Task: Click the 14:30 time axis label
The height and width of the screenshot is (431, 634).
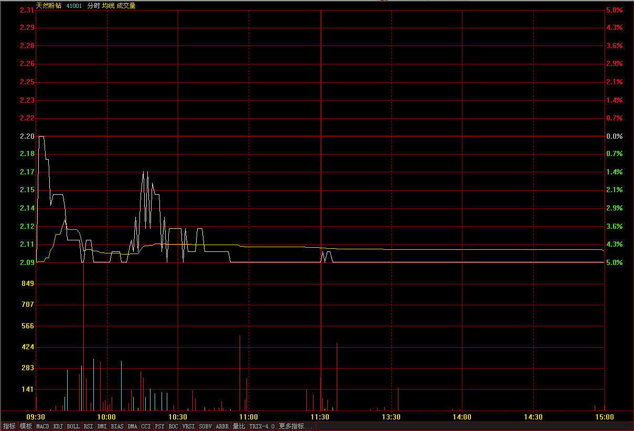Action: coord(533,417)
